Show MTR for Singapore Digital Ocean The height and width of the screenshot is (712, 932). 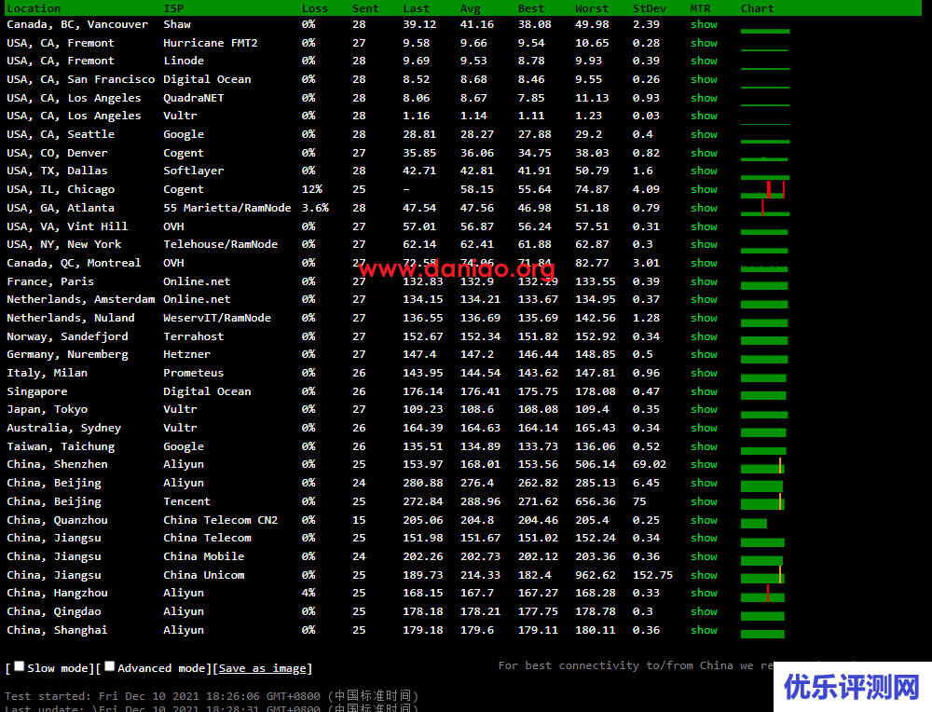click(704, 391)
